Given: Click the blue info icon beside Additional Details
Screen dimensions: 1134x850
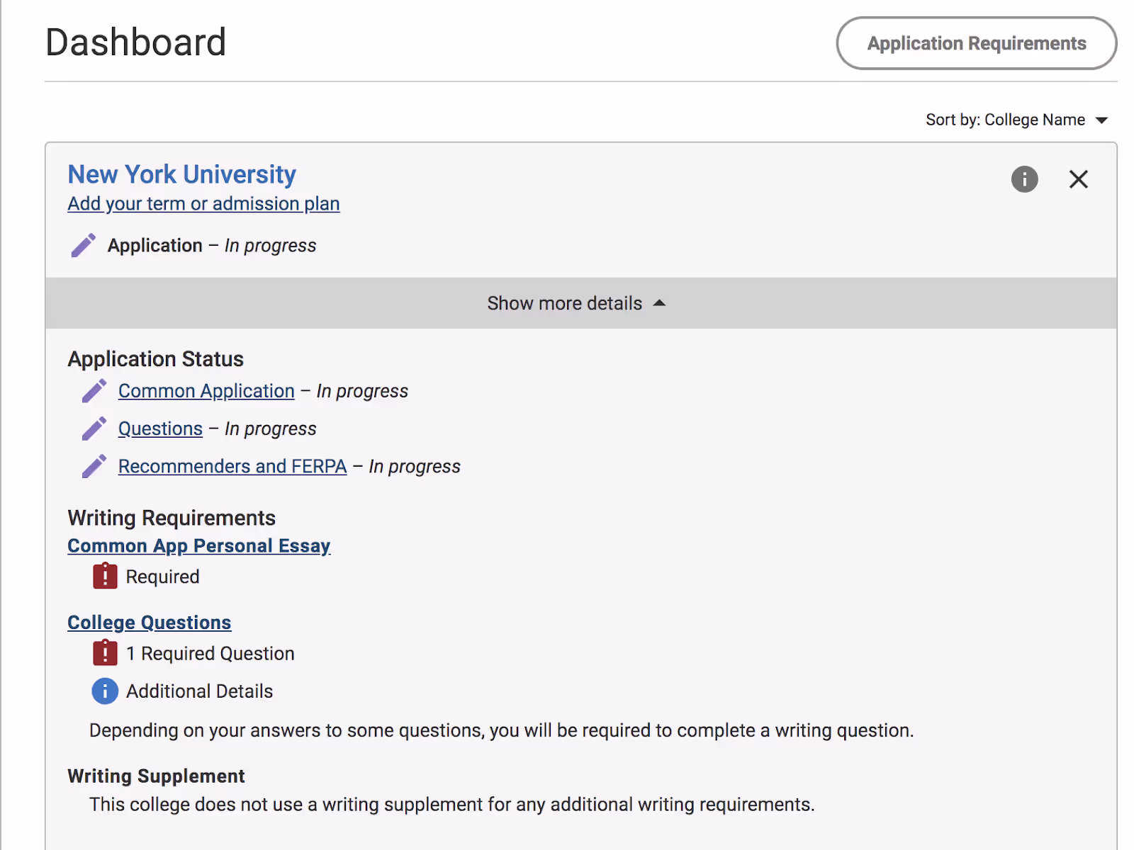Looking at the screenshot, I should coord(105,691).
